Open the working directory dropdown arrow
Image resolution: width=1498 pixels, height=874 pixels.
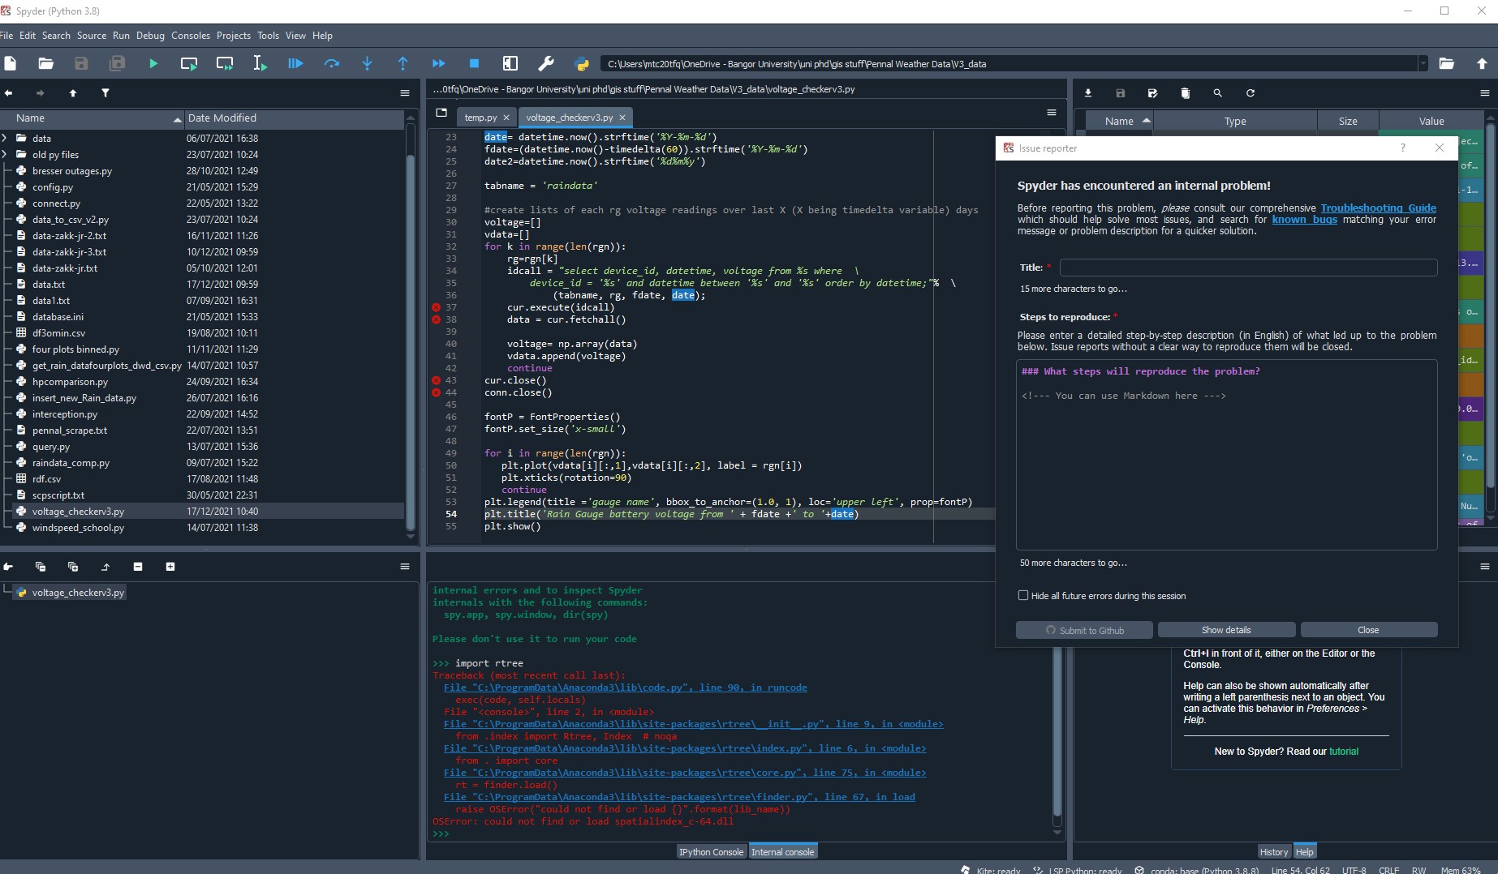tap(1423, 64)
